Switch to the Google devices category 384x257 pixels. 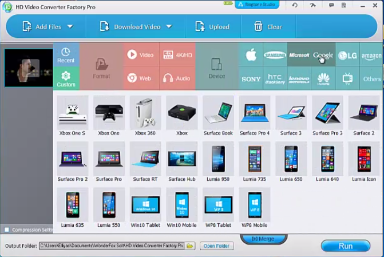coord(323,54)
